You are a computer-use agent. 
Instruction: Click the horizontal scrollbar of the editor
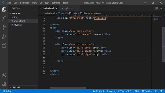[68, 88]
